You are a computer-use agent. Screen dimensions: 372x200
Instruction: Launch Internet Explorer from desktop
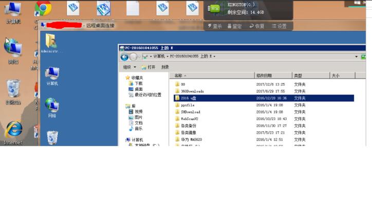pyautogui.click(x=13, y=133)
